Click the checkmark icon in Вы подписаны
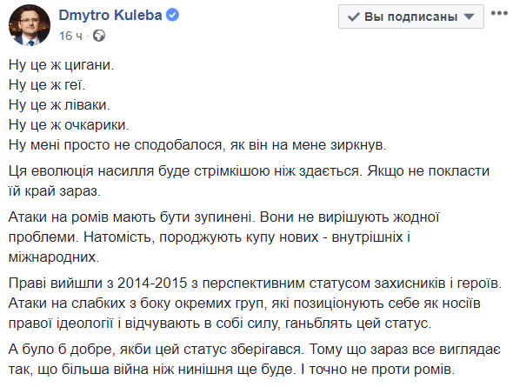513x387 pixels. [x=353, y=17]
